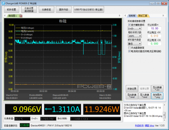Click the 升级软件 upgrade software link

[x=139, y=126]
